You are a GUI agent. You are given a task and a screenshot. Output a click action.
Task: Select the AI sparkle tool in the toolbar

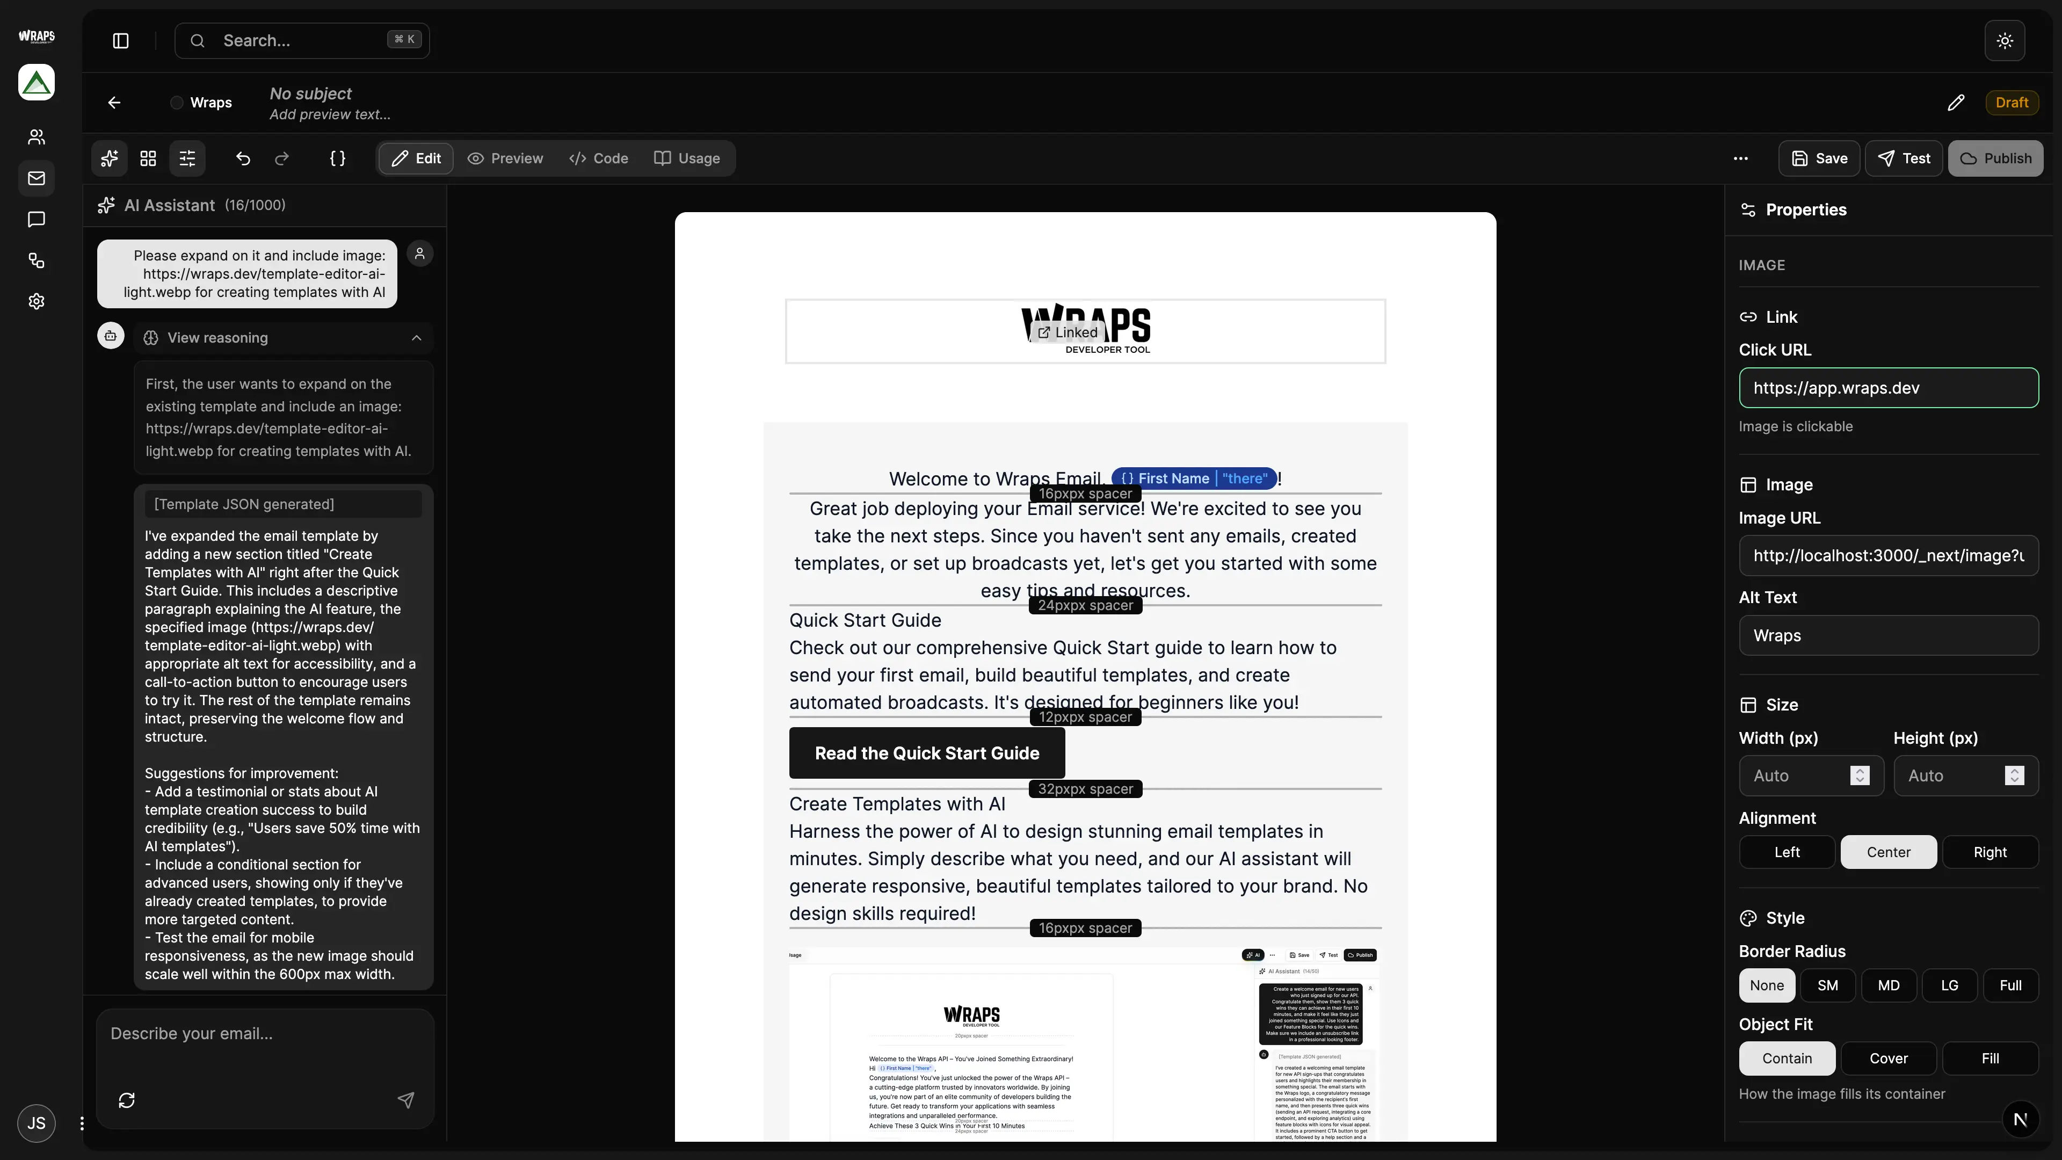(110, 158)
